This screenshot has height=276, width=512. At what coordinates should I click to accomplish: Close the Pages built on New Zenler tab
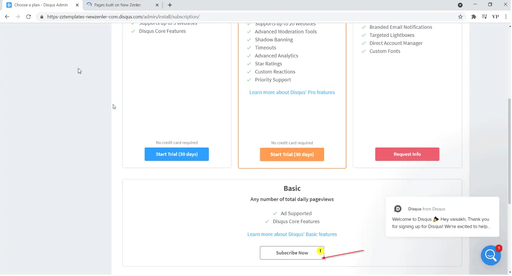(157, 5)
